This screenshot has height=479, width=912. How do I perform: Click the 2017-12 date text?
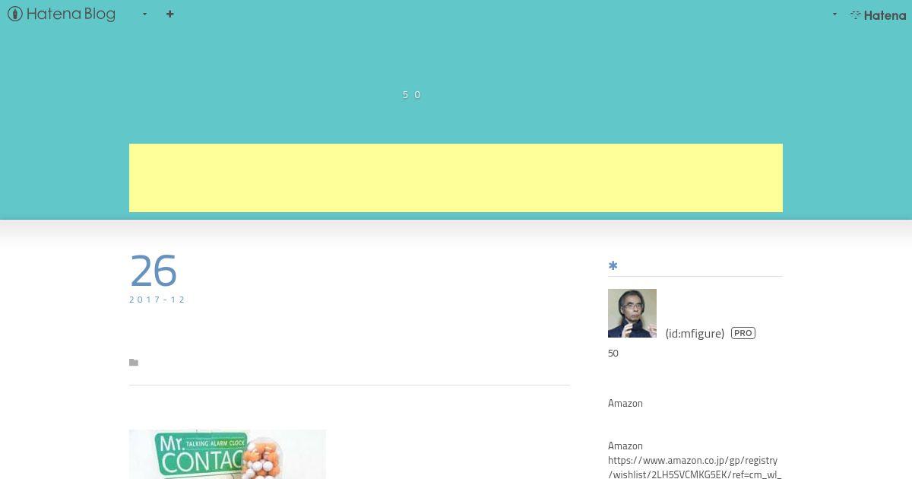pos(157,300)
